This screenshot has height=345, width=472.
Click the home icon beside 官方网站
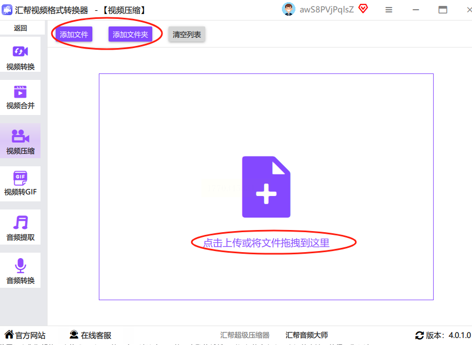[9, 334]
